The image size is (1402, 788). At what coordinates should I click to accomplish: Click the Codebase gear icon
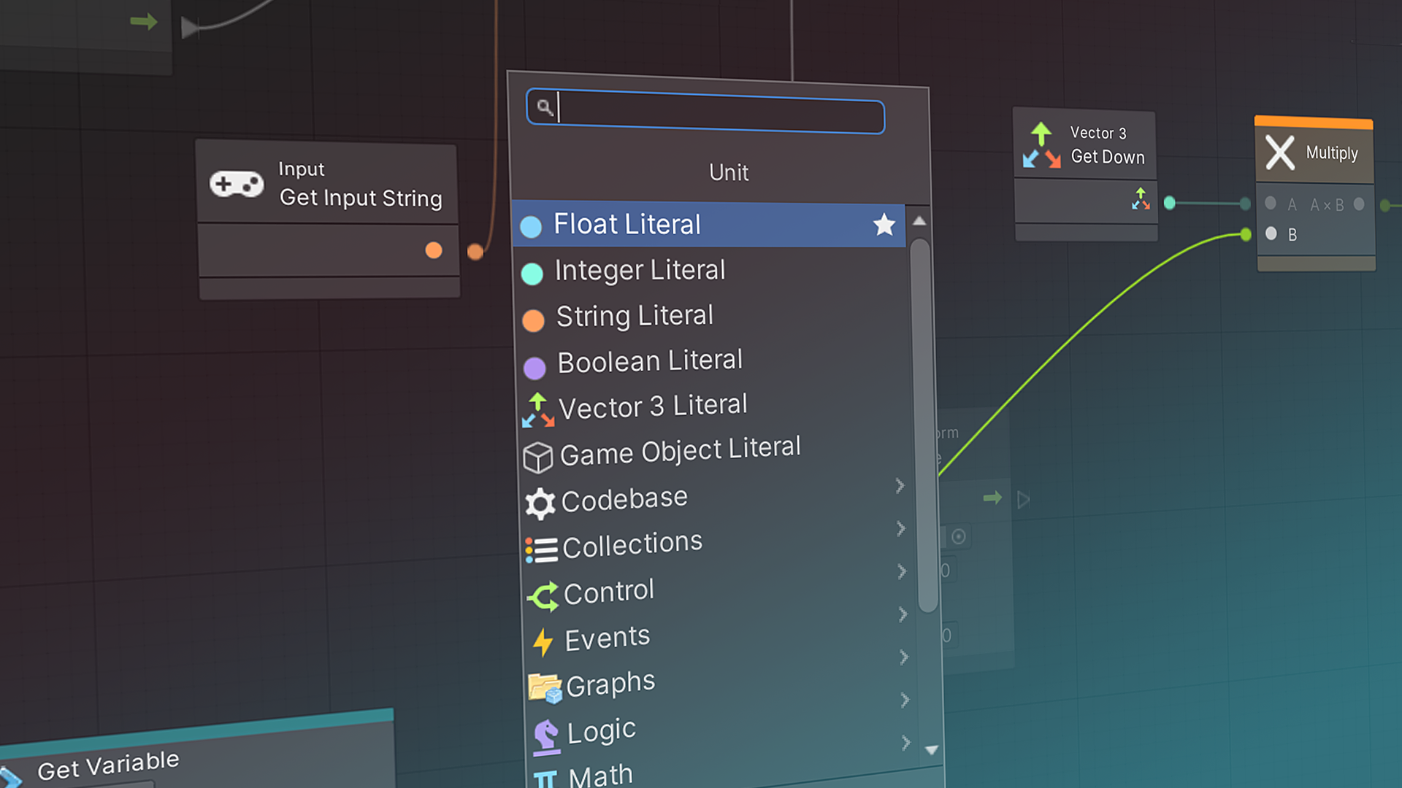point(540,503)
